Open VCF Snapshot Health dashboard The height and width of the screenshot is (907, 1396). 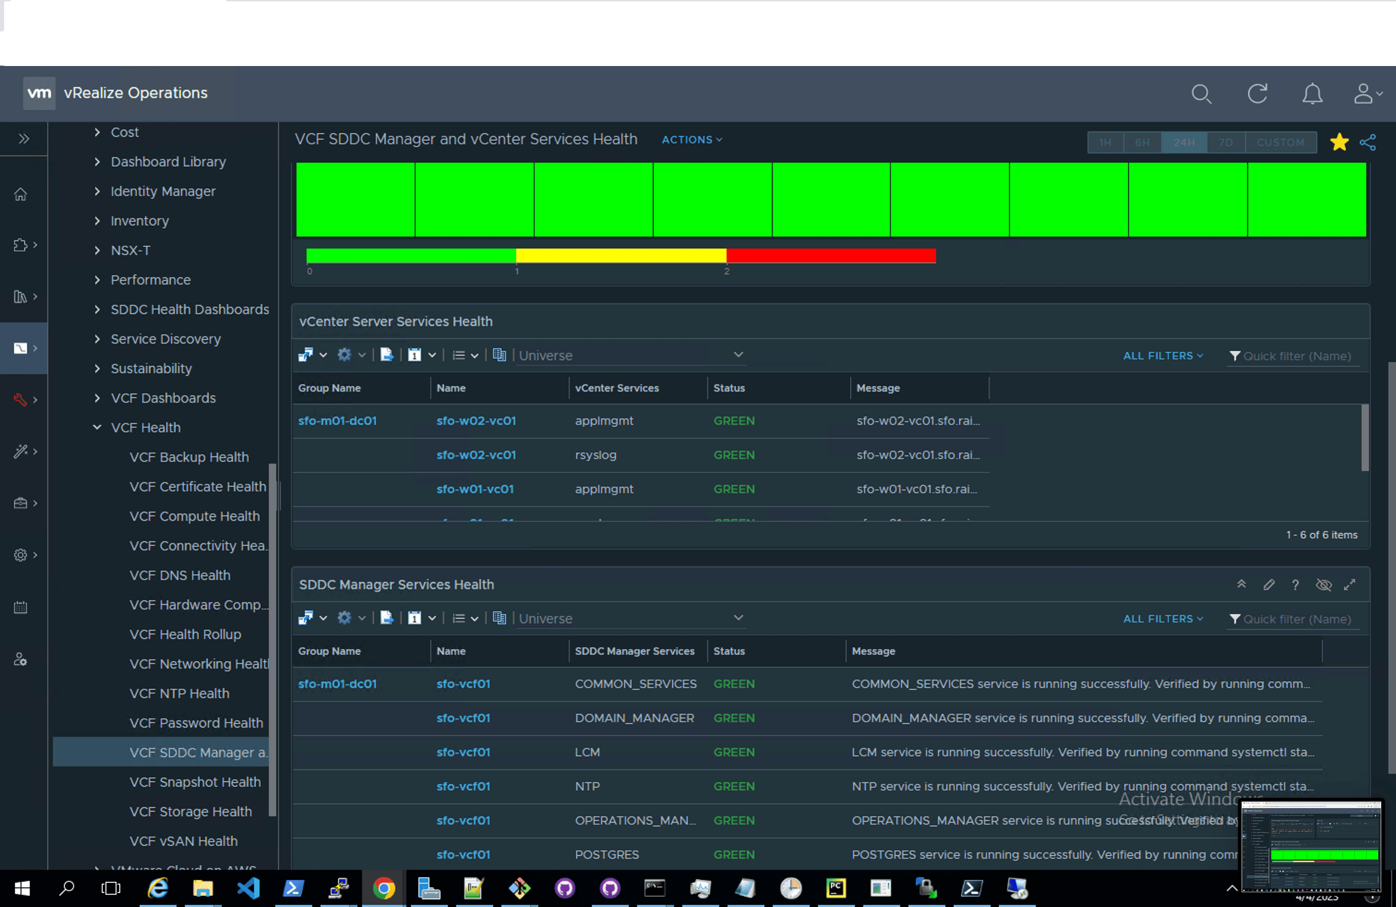point(195,782)
